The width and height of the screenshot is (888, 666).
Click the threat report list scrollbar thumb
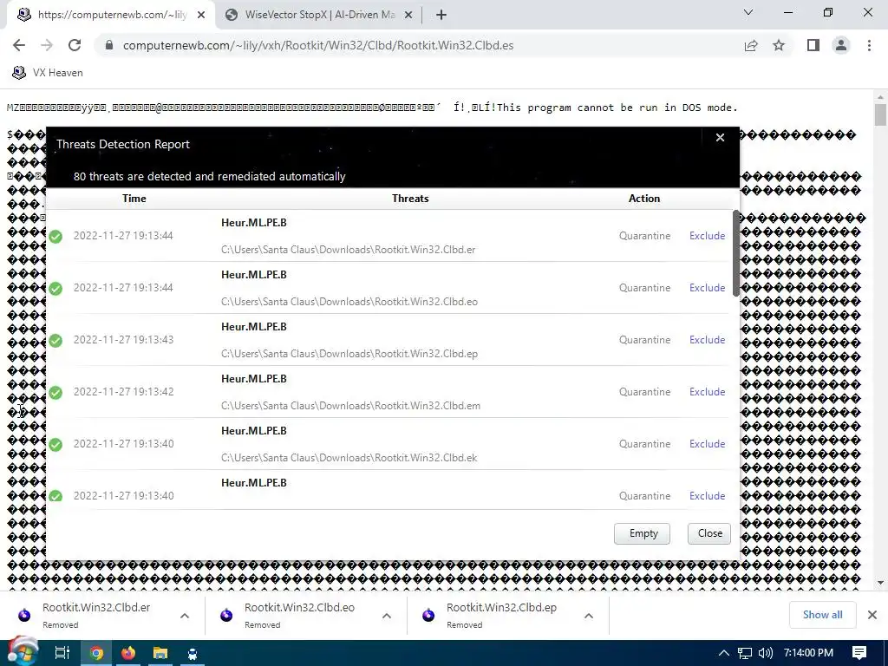(x=735, y=252)
